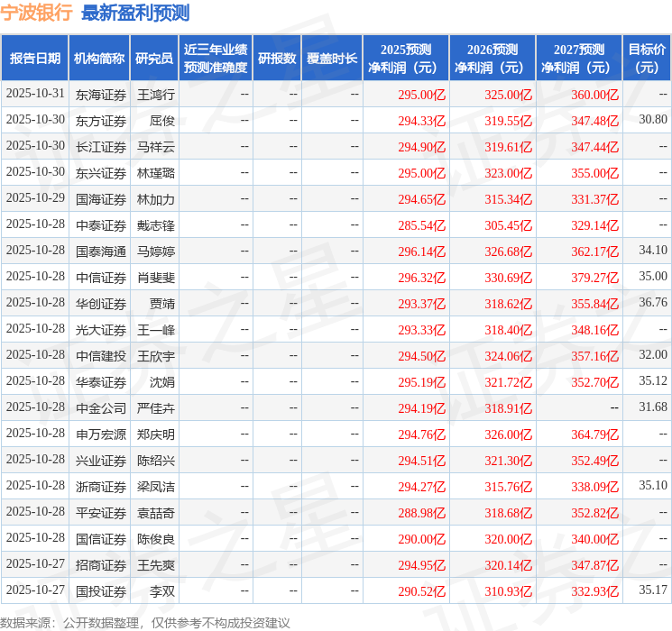The image size is (672, 631).
Task: Click analyst name 王一峰
Action: pyautogui.click(x=156, y=330)
